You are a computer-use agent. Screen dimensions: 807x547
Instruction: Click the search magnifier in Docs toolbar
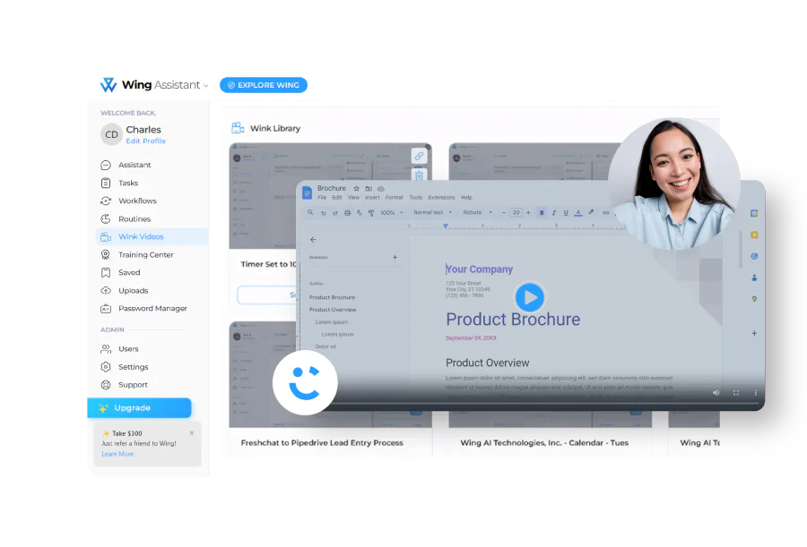(x=310, y=212)
